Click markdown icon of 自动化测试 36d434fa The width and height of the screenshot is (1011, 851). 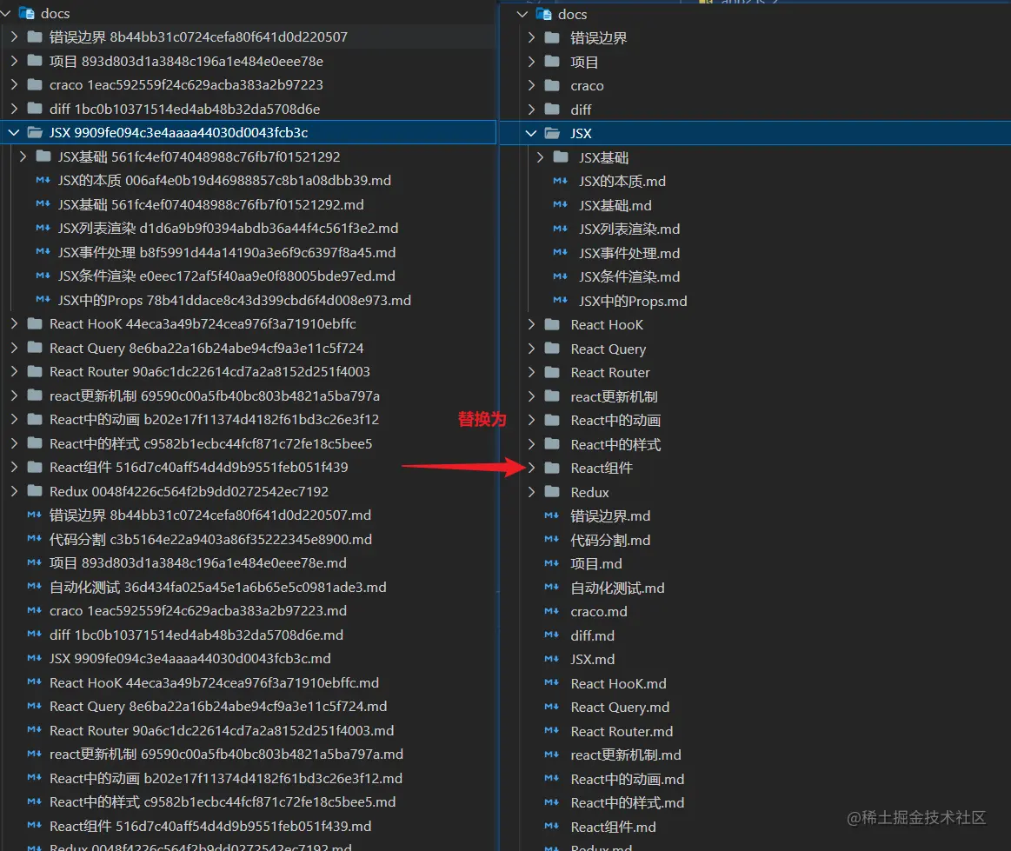pos(35,587)
